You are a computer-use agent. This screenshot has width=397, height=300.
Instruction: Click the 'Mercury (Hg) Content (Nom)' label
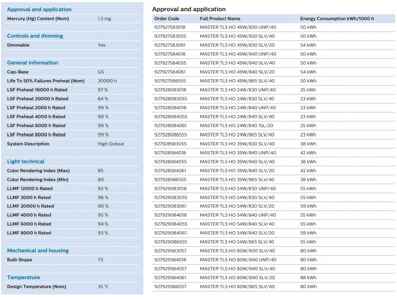click(38, 19)
